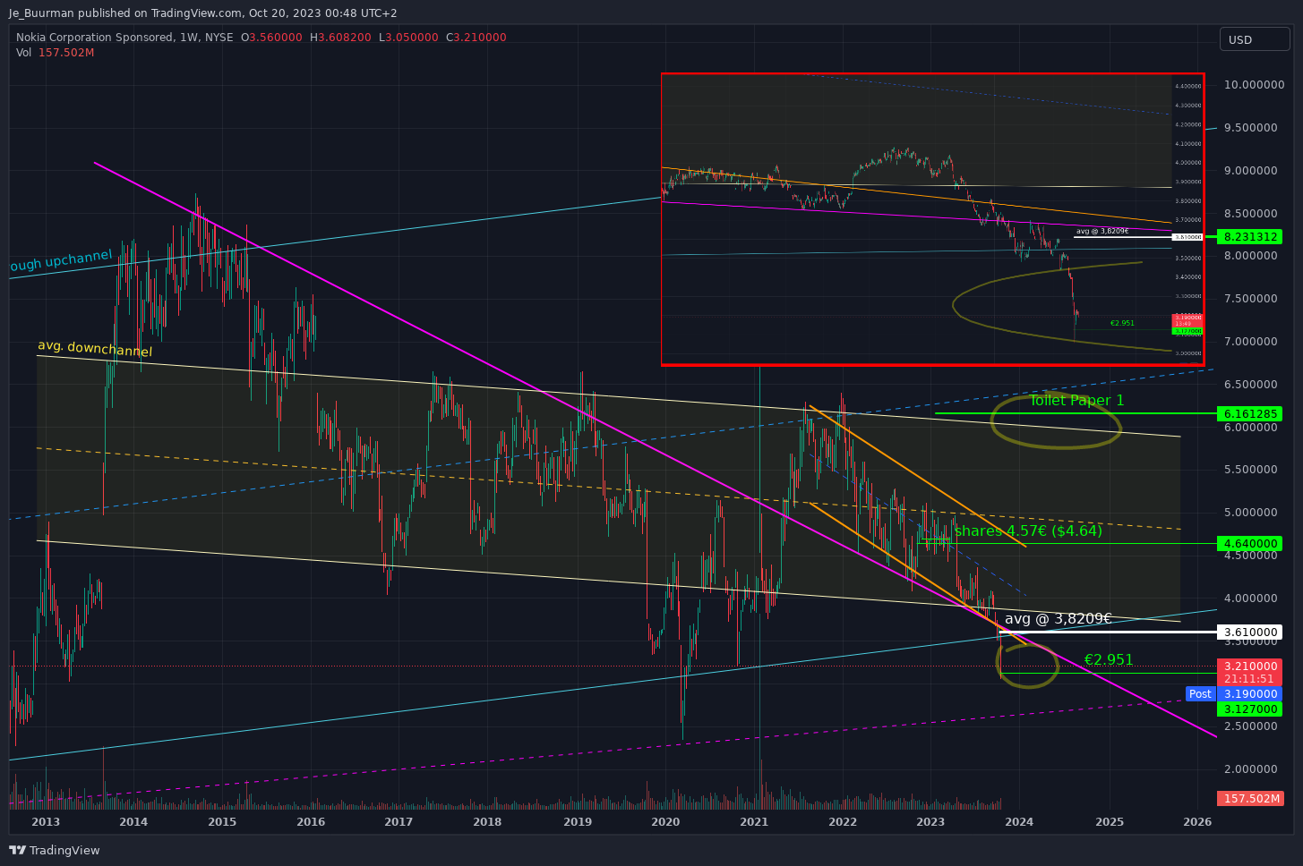Image resolution: width=1303 pixels, height=866 pixels.
Task: Click the 2023 year on time axis
Action: (930, 821)
